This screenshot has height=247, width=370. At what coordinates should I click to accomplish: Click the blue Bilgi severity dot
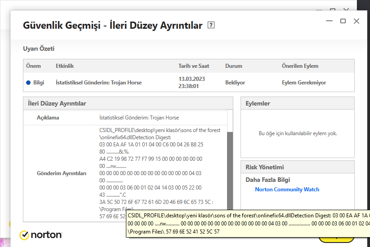click(28, 83)
